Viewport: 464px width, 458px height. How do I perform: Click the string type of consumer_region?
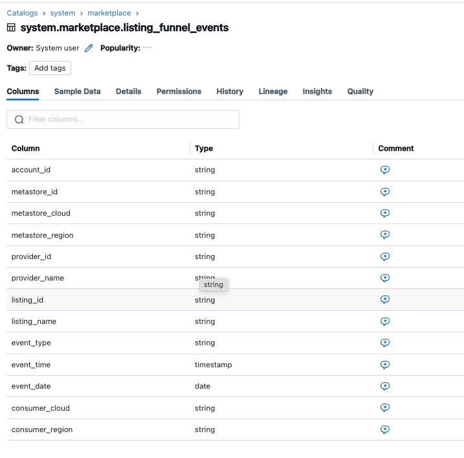[x=204, y=429]
